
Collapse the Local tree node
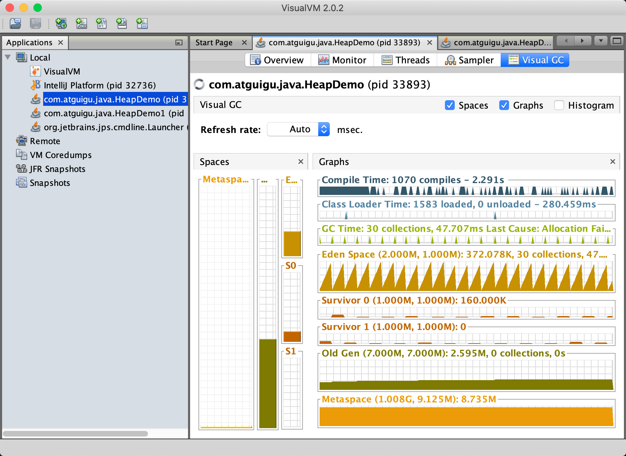coord(8,57)
